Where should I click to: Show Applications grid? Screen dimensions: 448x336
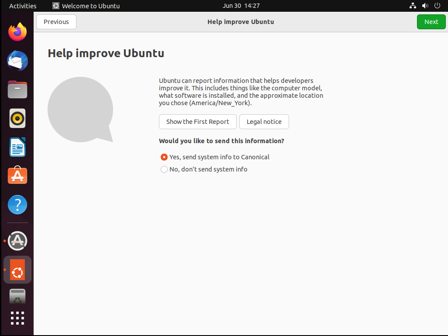click(17, 318)
